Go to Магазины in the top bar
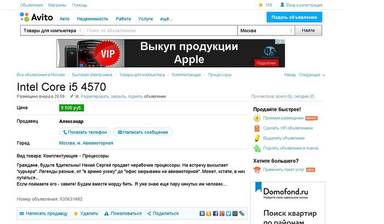The image size is (384, 224). coord(57,5)
